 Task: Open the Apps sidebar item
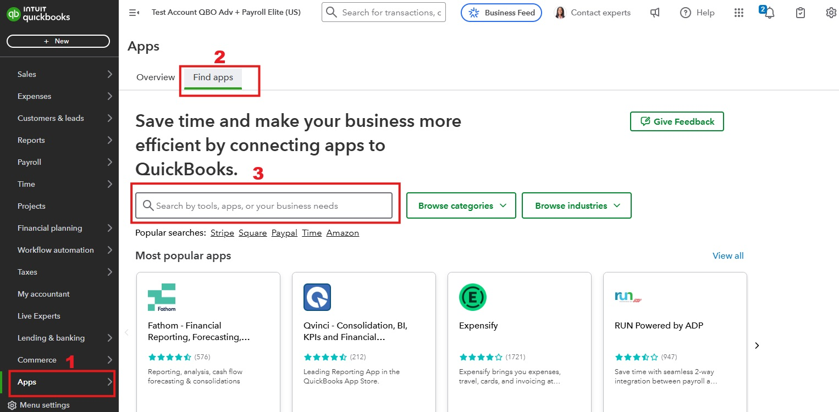point(59,382)
